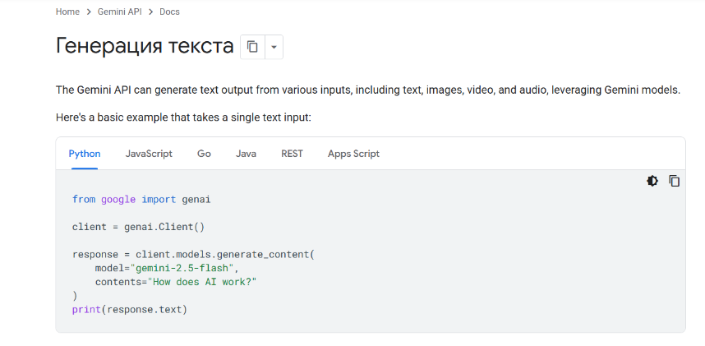Click the intro paragraph about Gemini API

pyautogui.click(x=367, y=90)
